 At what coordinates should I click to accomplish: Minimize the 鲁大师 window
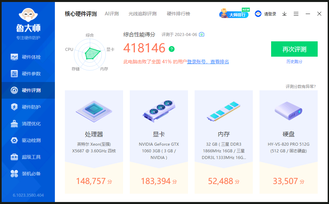pyautogui.click(x=308, y=14)
